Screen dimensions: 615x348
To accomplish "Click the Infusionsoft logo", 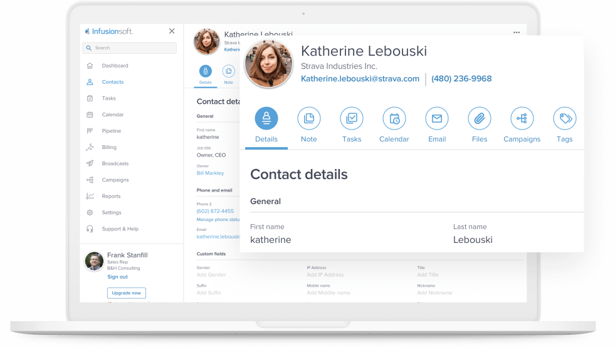I will click(109, 31).
